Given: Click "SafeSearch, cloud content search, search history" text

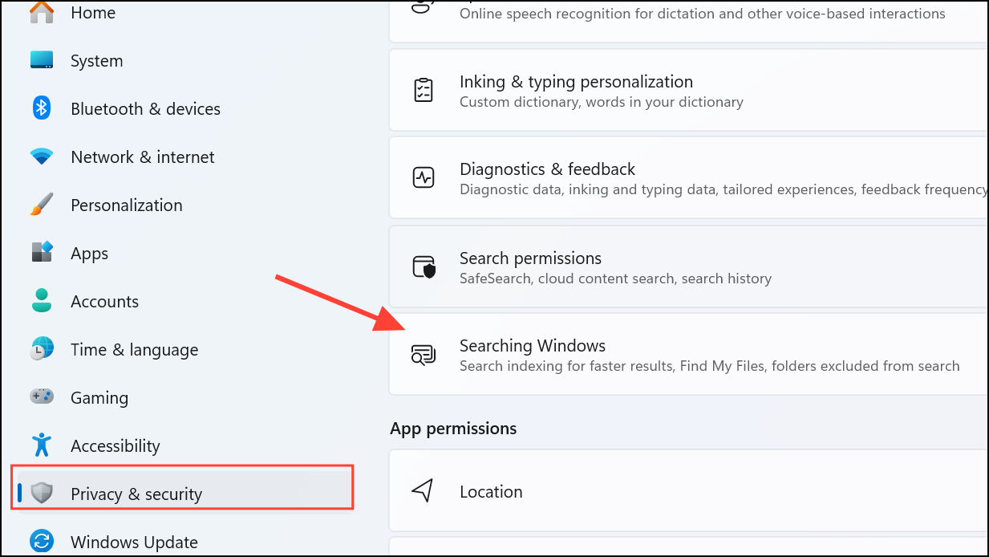Looking at the screenshot, I should pyautogui.click(x=615, y=278).
